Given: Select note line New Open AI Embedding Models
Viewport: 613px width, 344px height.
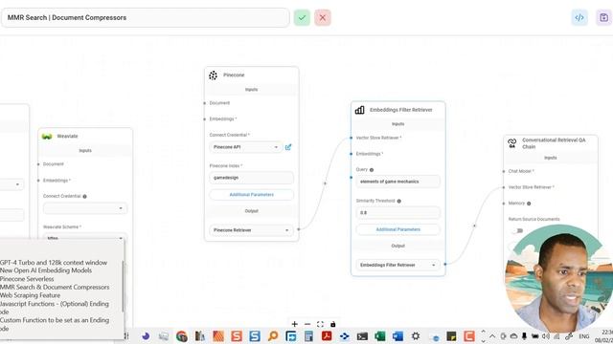Looking at the screenshot, I should click(x=46, y=270).
